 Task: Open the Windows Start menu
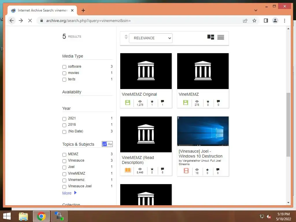7,216
